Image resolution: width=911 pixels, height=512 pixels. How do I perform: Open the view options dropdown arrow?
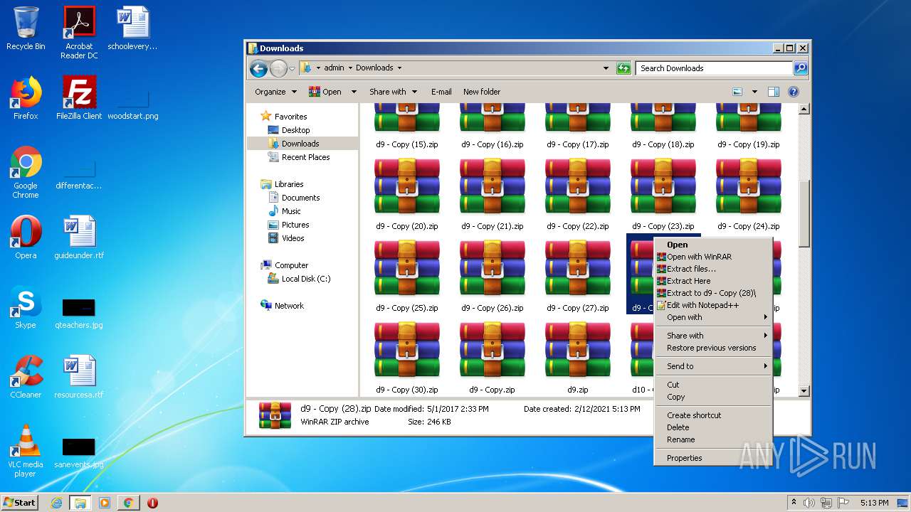click(754, 92)
